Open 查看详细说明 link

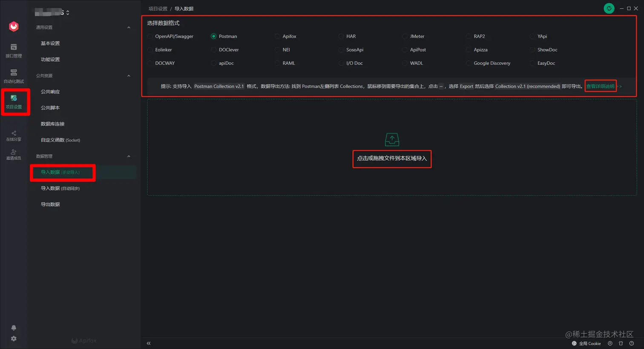pyautogui.click(x=601, y=87)
